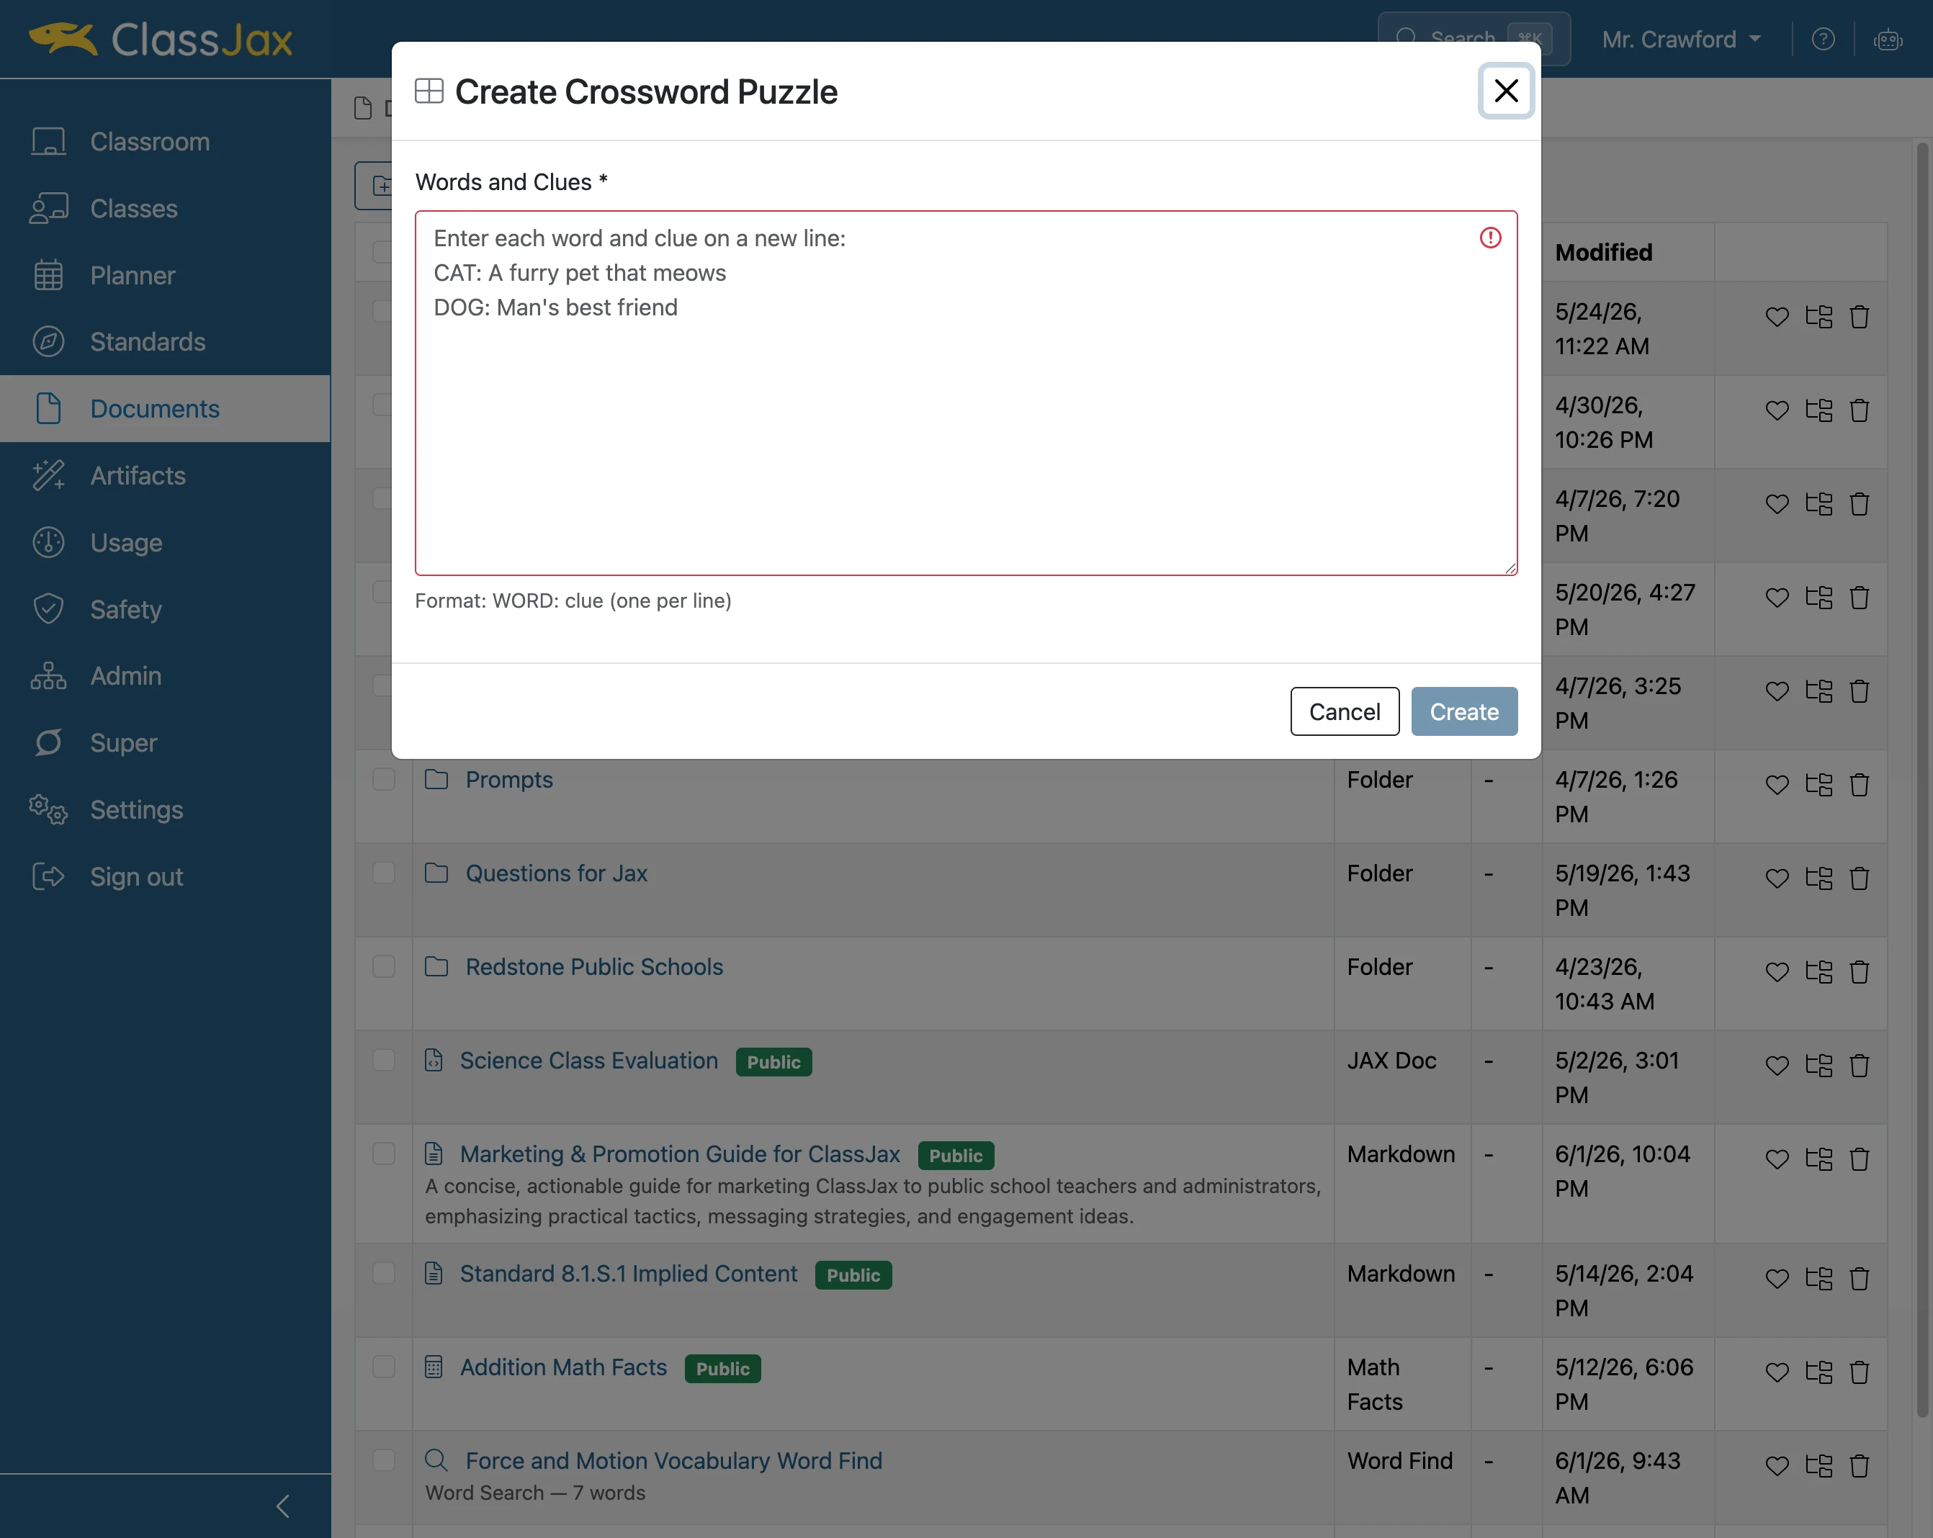Viewport: 1933px width, 1538px height.
Task: Check the Questions for Jax checkbox
Action: coord(384,872)
